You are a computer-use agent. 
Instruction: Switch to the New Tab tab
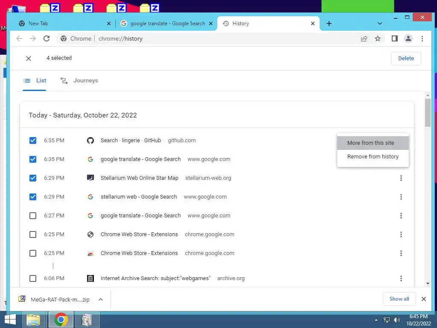64,23
